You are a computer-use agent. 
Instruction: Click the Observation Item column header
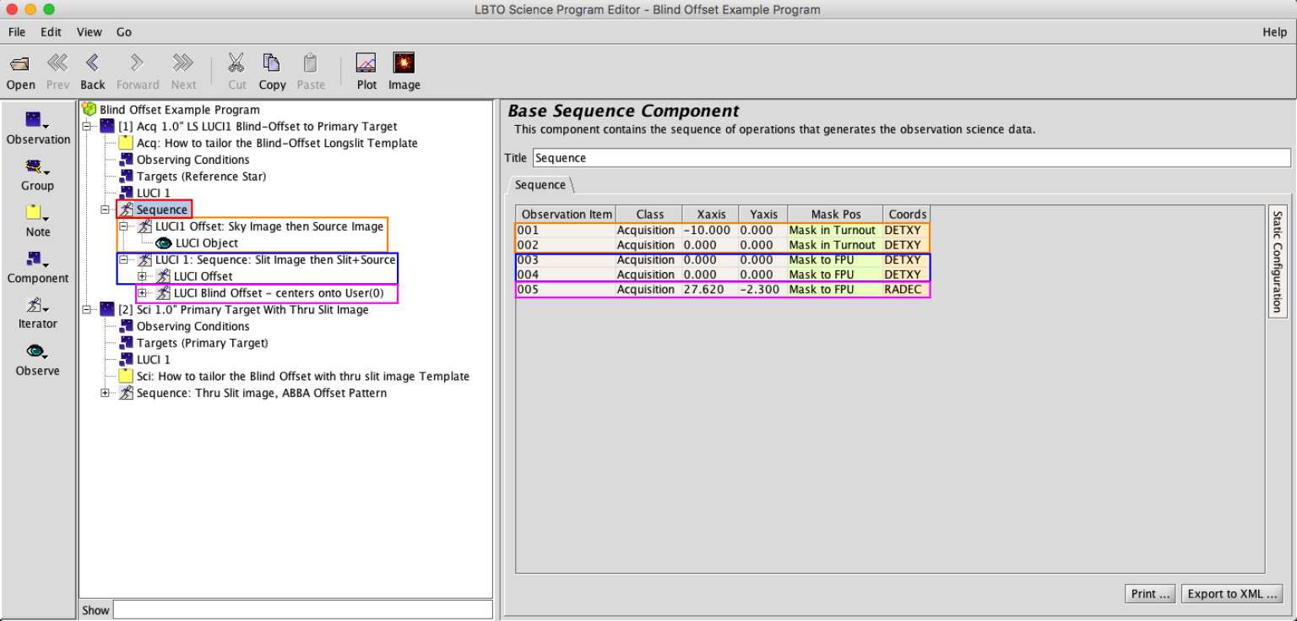tap(566, 215)
